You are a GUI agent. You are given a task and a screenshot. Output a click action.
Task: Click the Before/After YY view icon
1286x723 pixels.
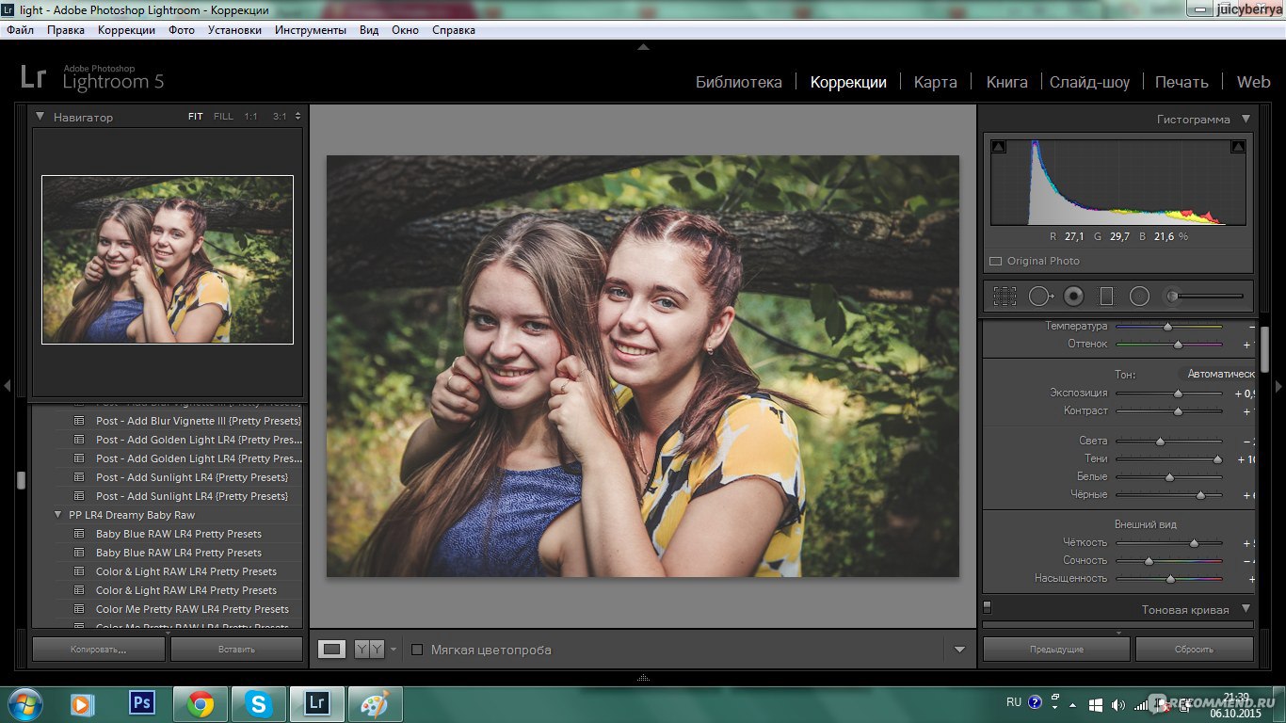(x=368, y=649)
